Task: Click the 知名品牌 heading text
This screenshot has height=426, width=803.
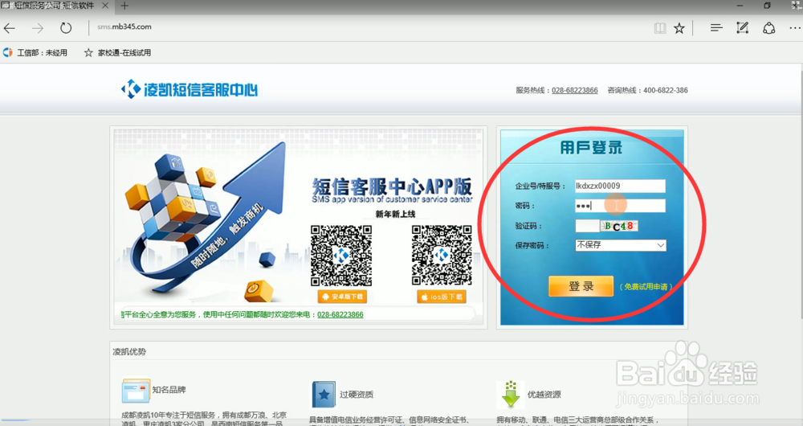Action: pos(169,390)
